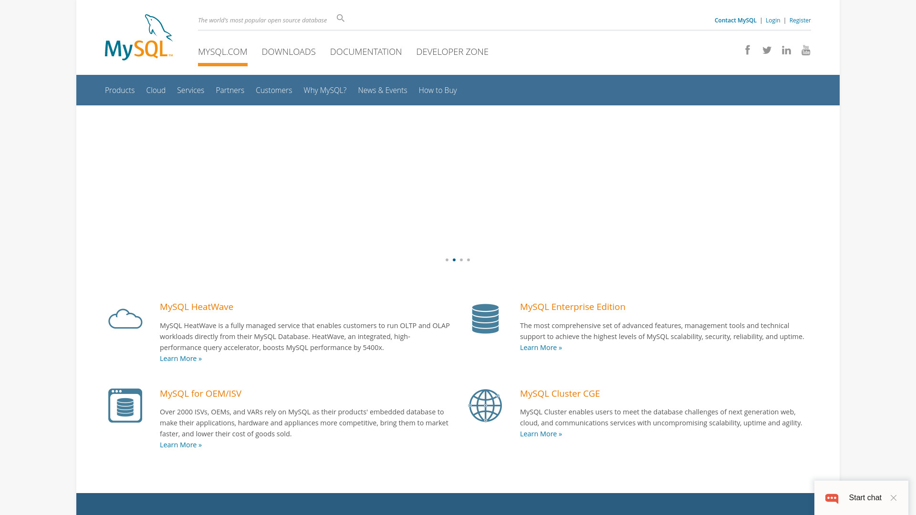This screenshot has width=916, height=515.
Task: Open the Partners menu item
Action: (x=230, y=90)
